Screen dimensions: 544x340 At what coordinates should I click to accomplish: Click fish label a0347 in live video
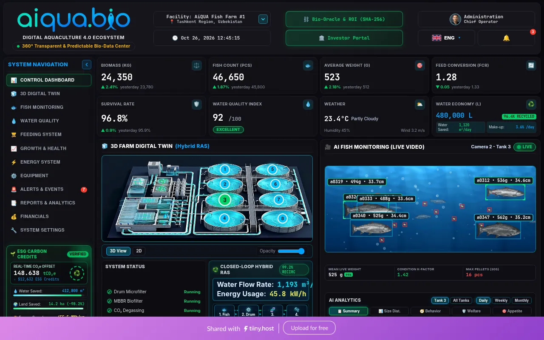click(x=504, y=218)
